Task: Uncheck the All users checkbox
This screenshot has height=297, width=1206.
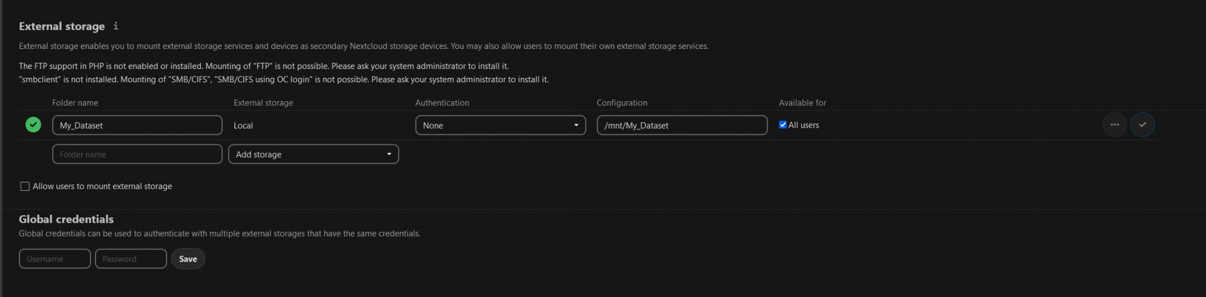Action: coord(783,125)
